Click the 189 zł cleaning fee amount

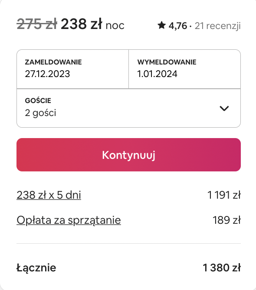tap(226, 220)
